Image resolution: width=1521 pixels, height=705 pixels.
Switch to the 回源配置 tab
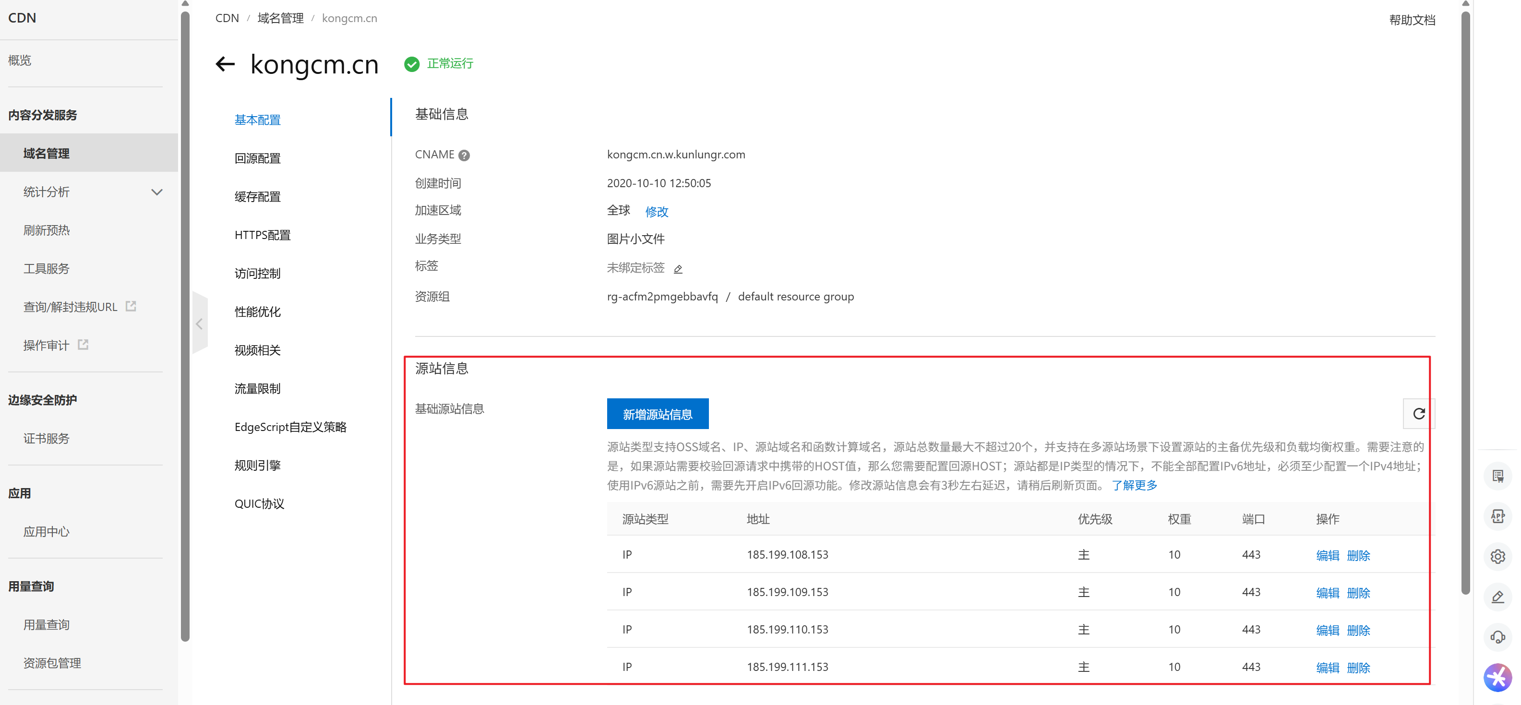pyautogui.click(x=257, y=158)
